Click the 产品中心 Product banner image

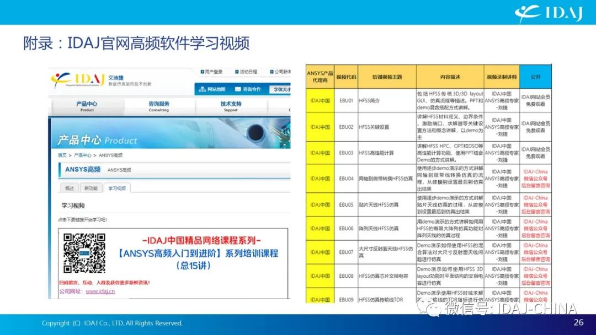171,133
